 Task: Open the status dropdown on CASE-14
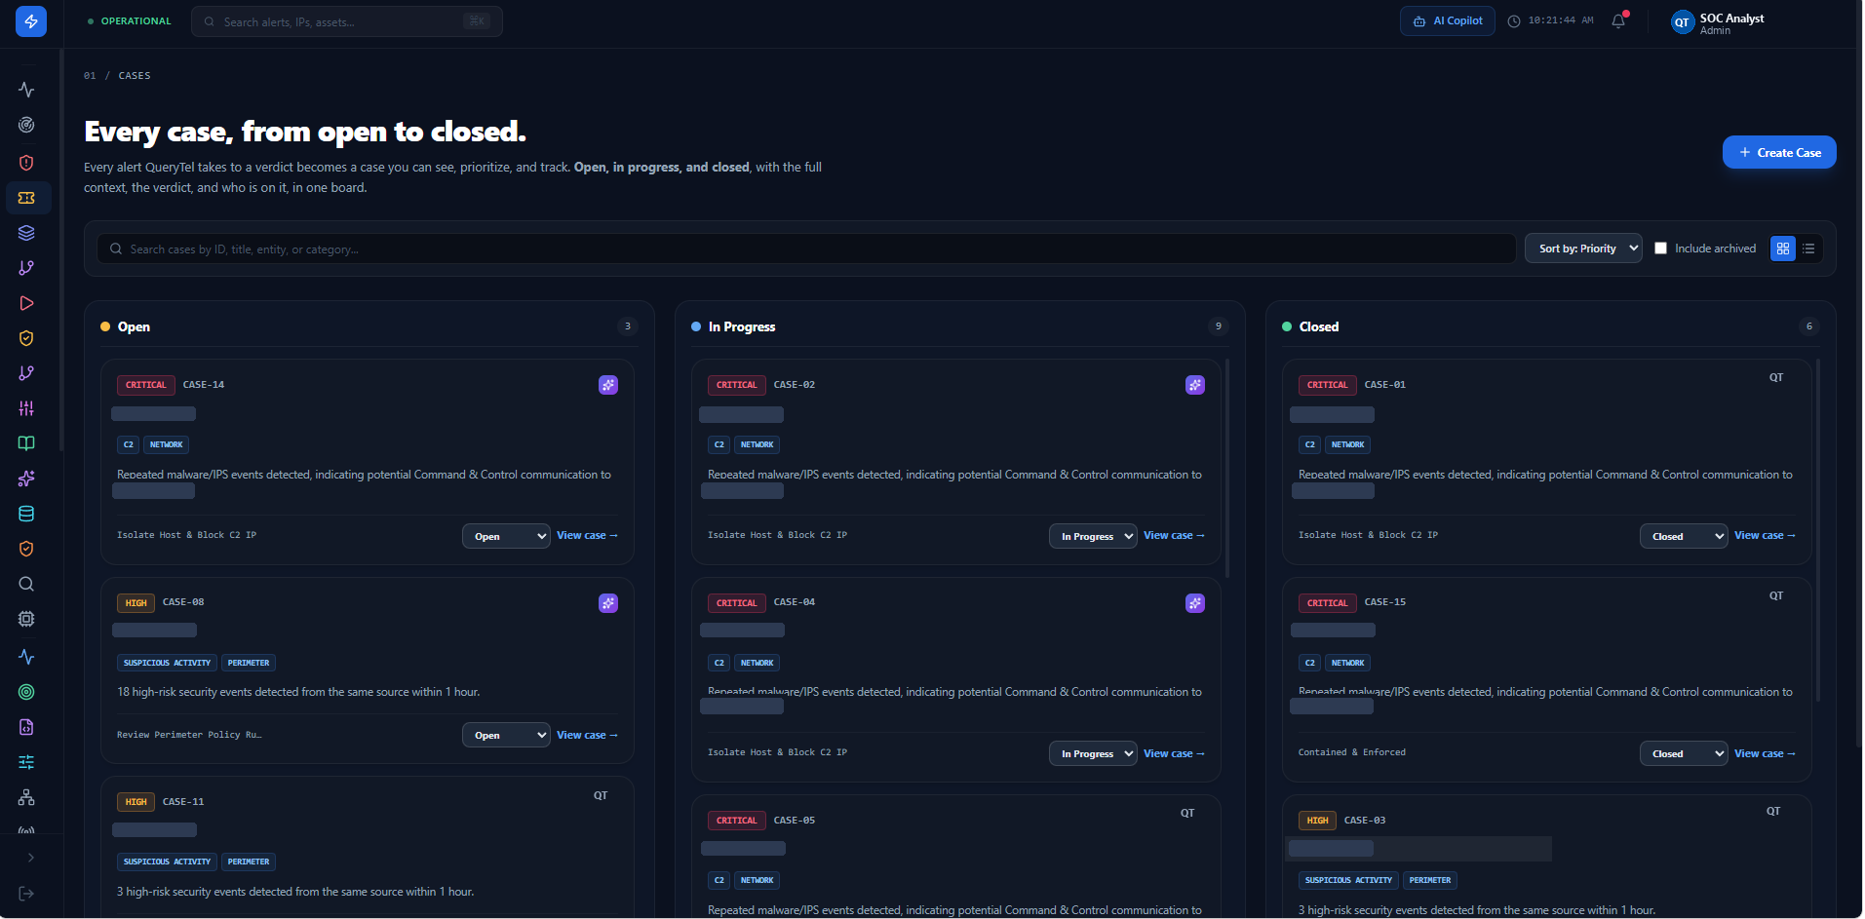[506, 536]
